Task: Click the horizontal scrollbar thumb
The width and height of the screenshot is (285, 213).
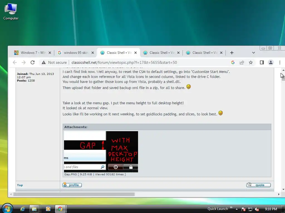Action: click(x=74, y=194)
